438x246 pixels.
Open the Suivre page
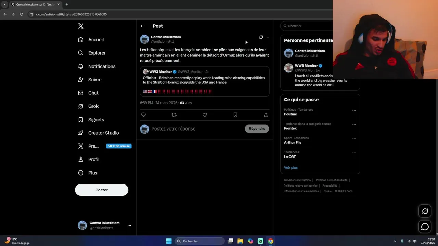coord(90,80)
